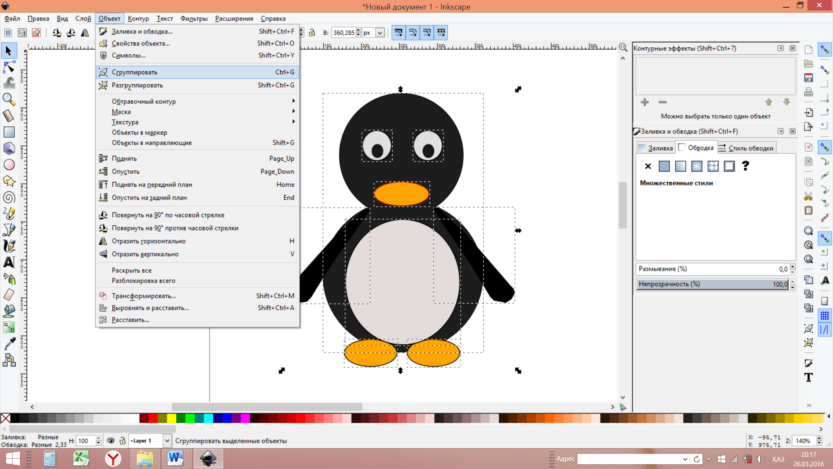Select the Zoom tool in toolbox
This screenshot has height=469, width=833.
pos(9,99)
